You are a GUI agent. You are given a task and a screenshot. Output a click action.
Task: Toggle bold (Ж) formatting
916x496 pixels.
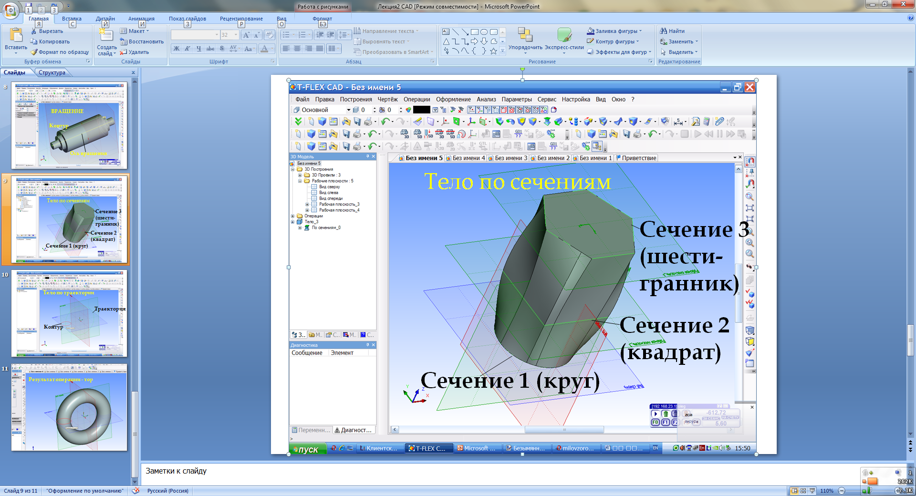[177, 49]
